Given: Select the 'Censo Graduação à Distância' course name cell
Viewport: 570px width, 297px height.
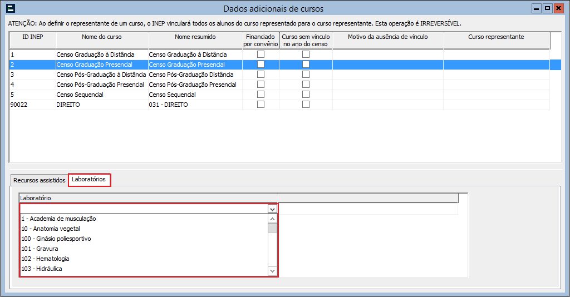Looking at the screenshot, I should [x=102, y=55].
